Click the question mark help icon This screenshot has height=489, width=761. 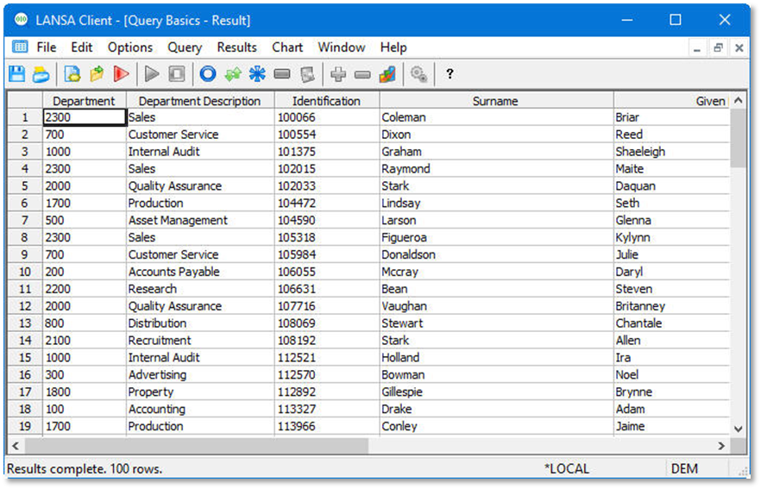coord(450,74)
